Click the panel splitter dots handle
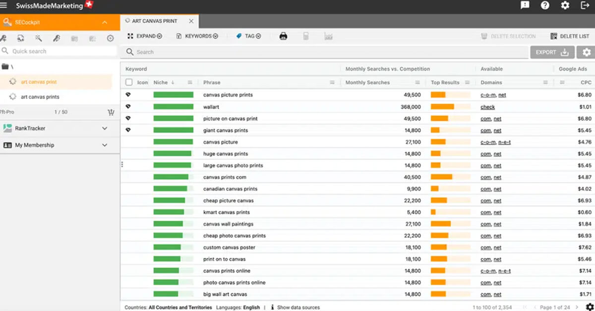Image resolution: width=595 pixels, height=311 pixels. pyautogui.click(x=122, y=164)
